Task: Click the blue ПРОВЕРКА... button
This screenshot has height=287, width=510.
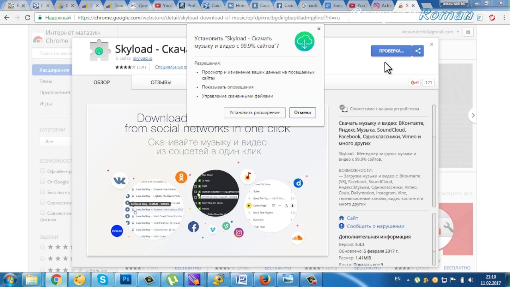Action: (x=391, y=51)
